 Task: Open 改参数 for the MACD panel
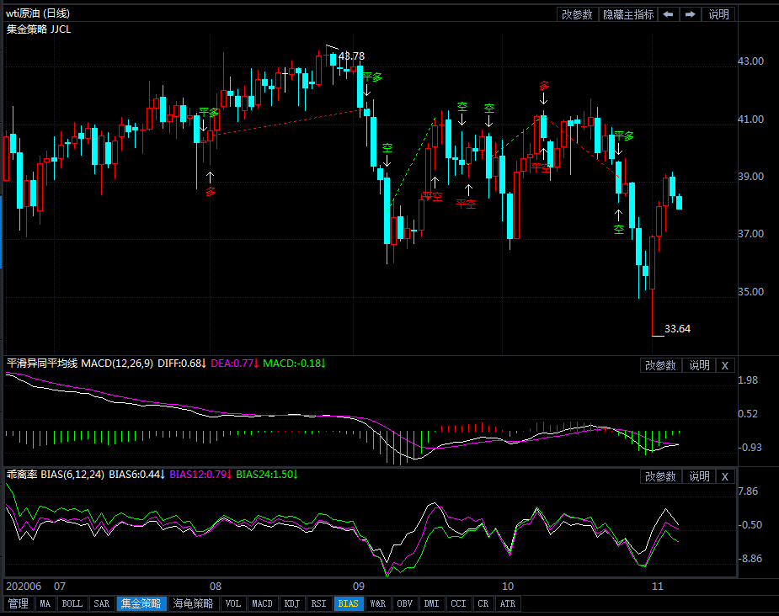pyautogui.click(x=661, y=365)
